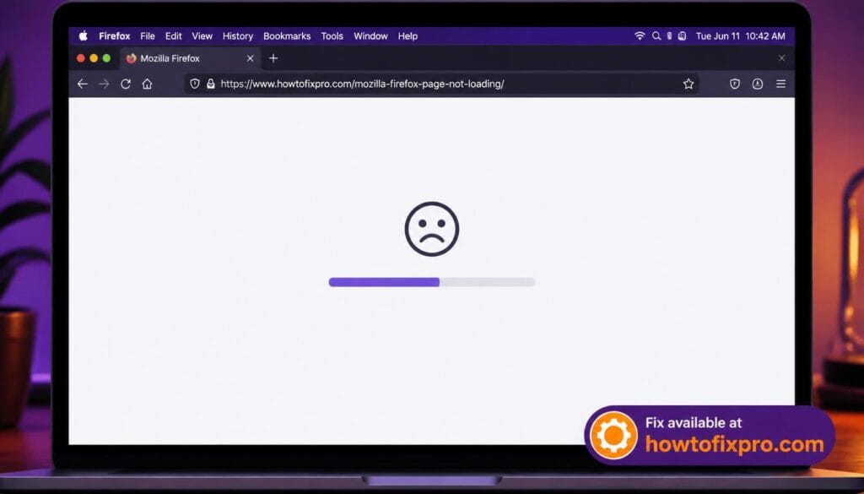Open the Bookmarks menu

[x=287, y=35]
